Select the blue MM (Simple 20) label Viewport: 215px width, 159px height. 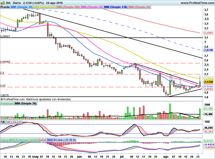tap(22, 7)
